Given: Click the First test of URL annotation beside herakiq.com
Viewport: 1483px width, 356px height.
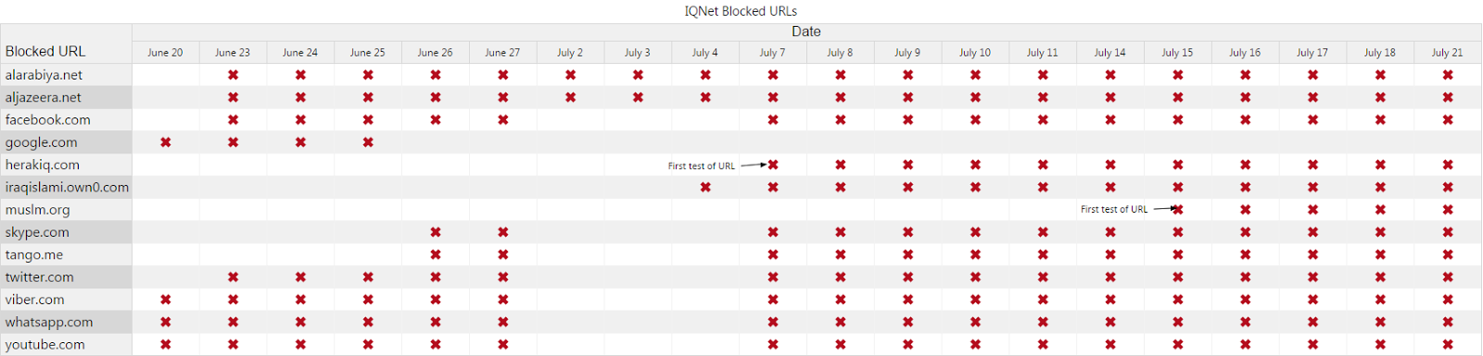Looking at the screenshot, I should pyautogui.click(x=702, y=166).
